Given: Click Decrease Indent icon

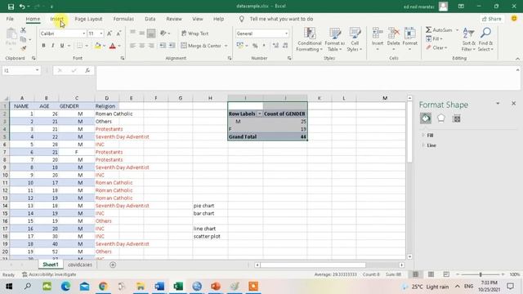Looking at the screenshot, I should click(x=163, y=46).
